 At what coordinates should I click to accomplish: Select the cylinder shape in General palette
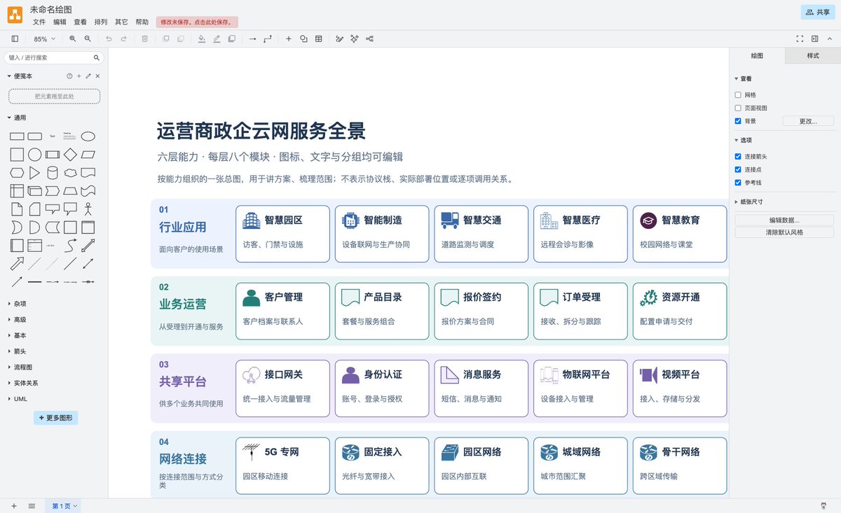[x=53, y=173]
